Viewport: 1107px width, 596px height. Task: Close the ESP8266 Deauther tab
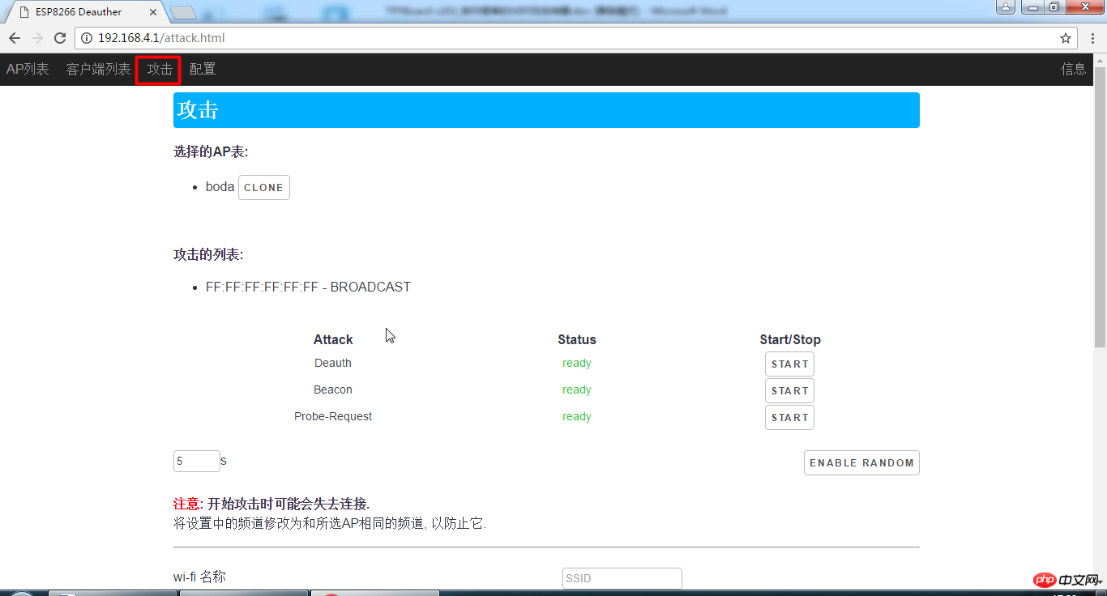[153, 12]
